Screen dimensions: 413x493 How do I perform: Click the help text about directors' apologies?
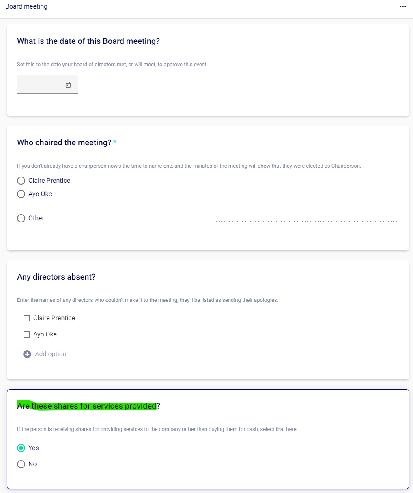pyautogui.click(x=147, y=300)
